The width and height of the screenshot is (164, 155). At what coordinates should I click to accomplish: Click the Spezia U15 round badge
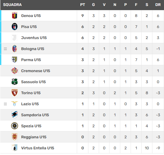(x=15, y=126)
